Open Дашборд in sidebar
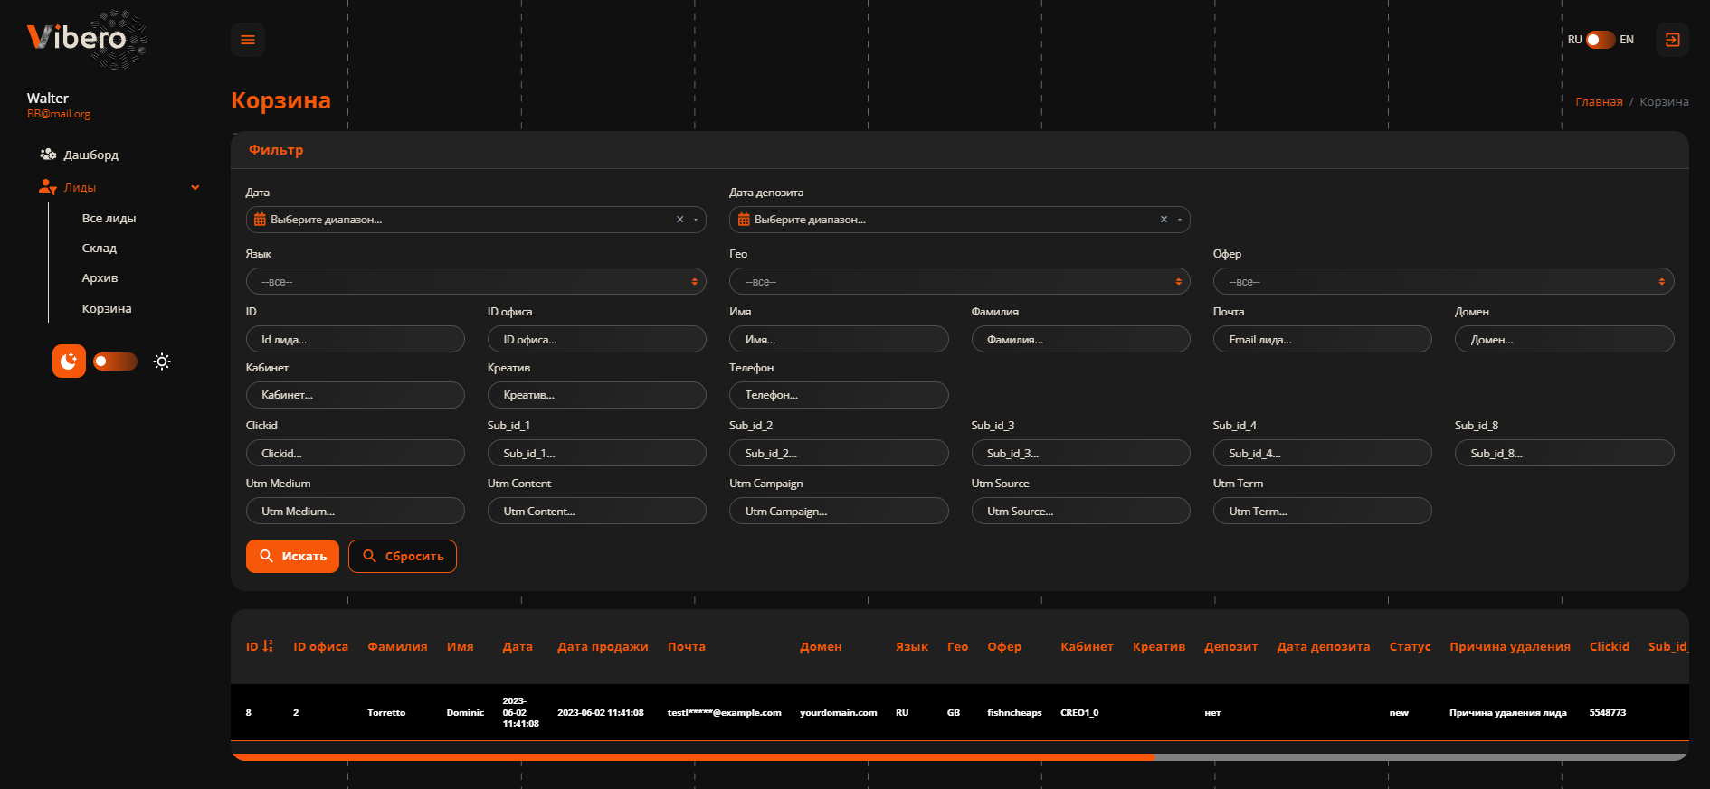The image size is (1710, 789). (x=90, y=155)
